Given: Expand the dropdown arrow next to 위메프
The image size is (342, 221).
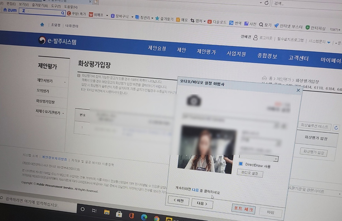Looking at the screenshot, I should tap(107, 15).
